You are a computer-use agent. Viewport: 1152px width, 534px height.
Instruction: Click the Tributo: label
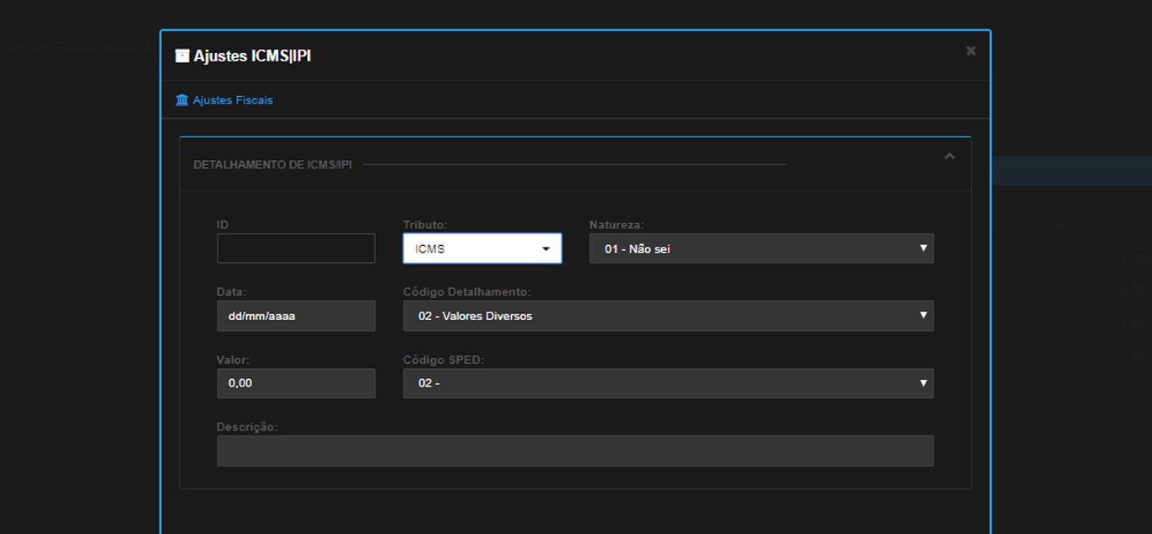click(x=425, y=225)
